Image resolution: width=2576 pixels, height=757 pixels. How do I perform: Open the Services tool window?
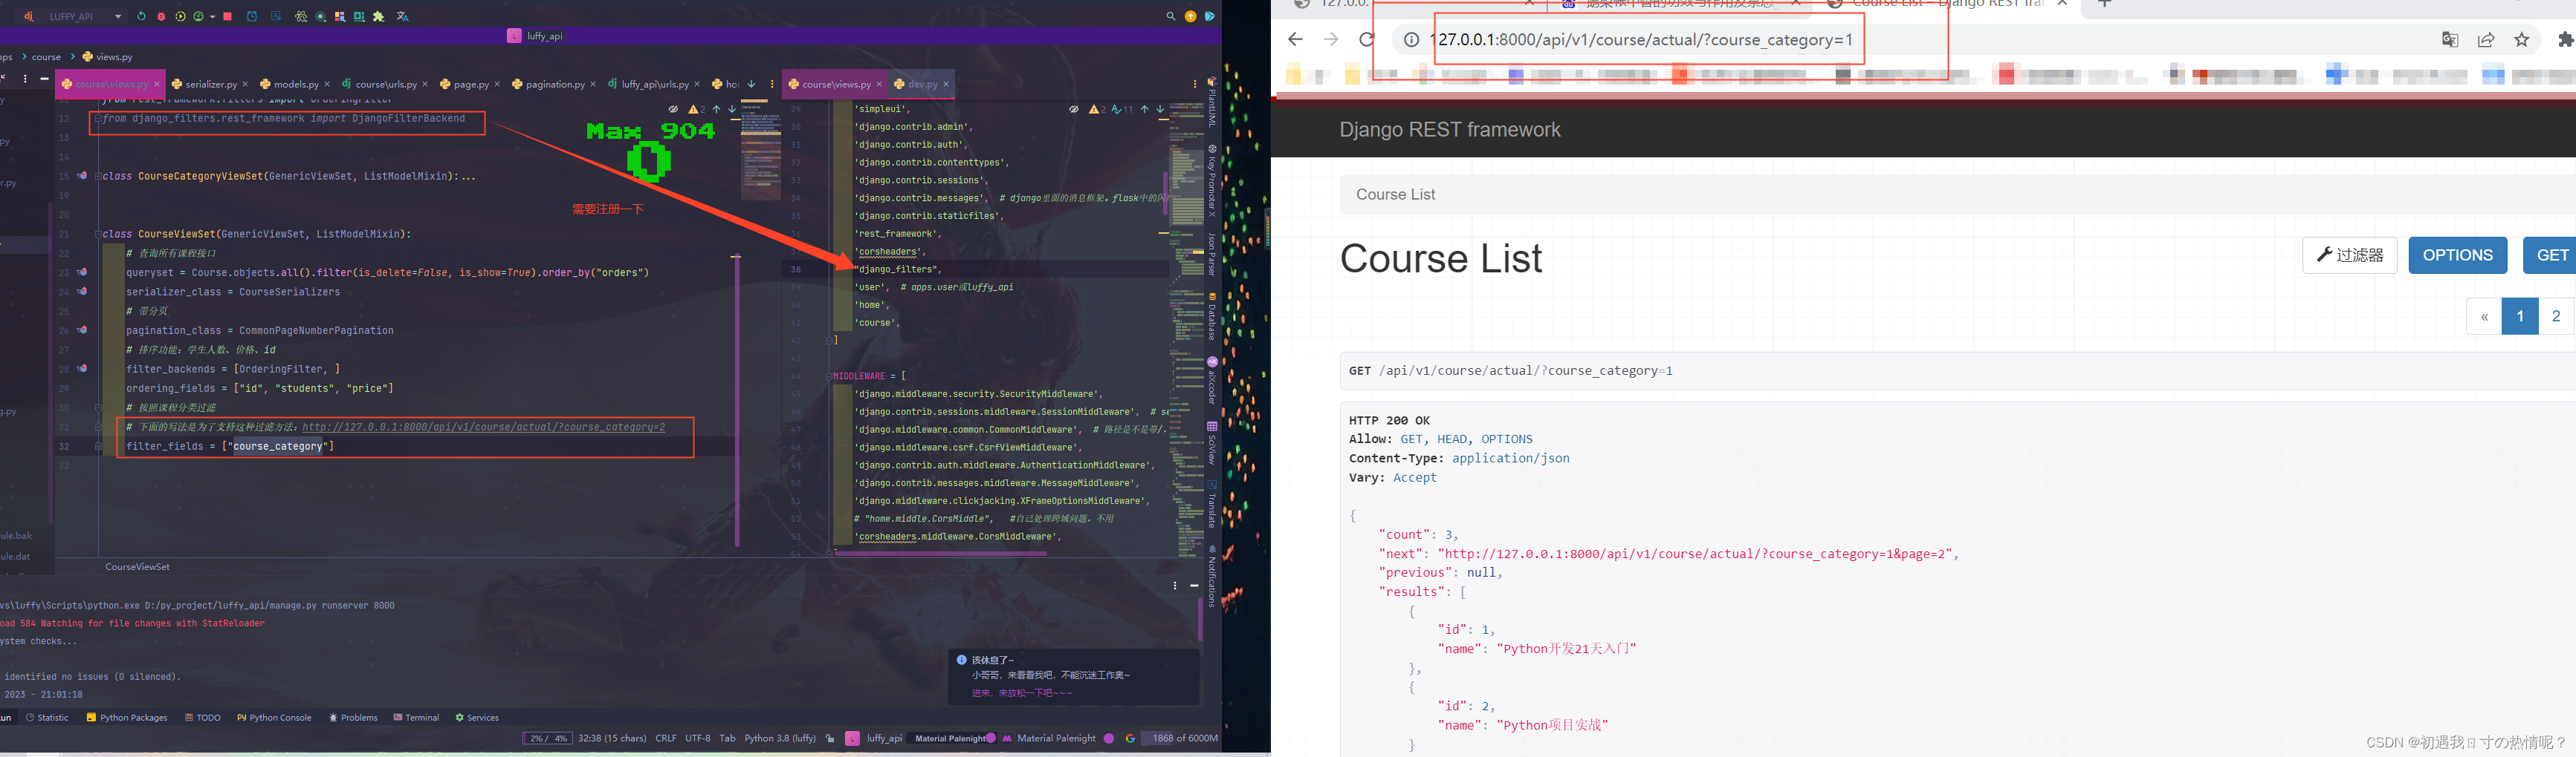click(x=477, y=717)
